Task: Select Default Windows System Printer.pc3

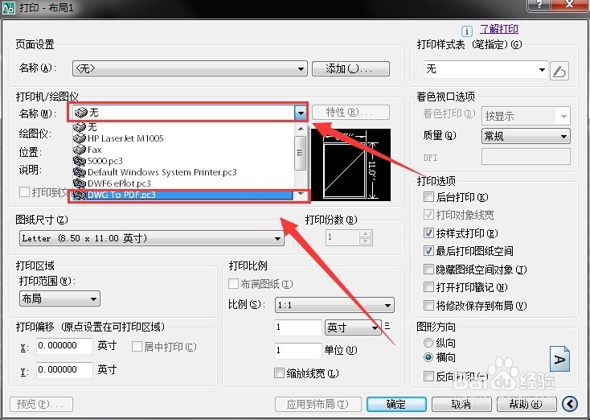Action: pos(183,172)
